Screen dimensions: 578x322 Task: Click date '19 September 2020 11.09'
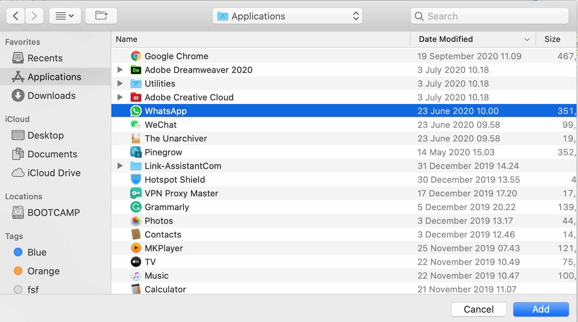click(x=469, y=56)
